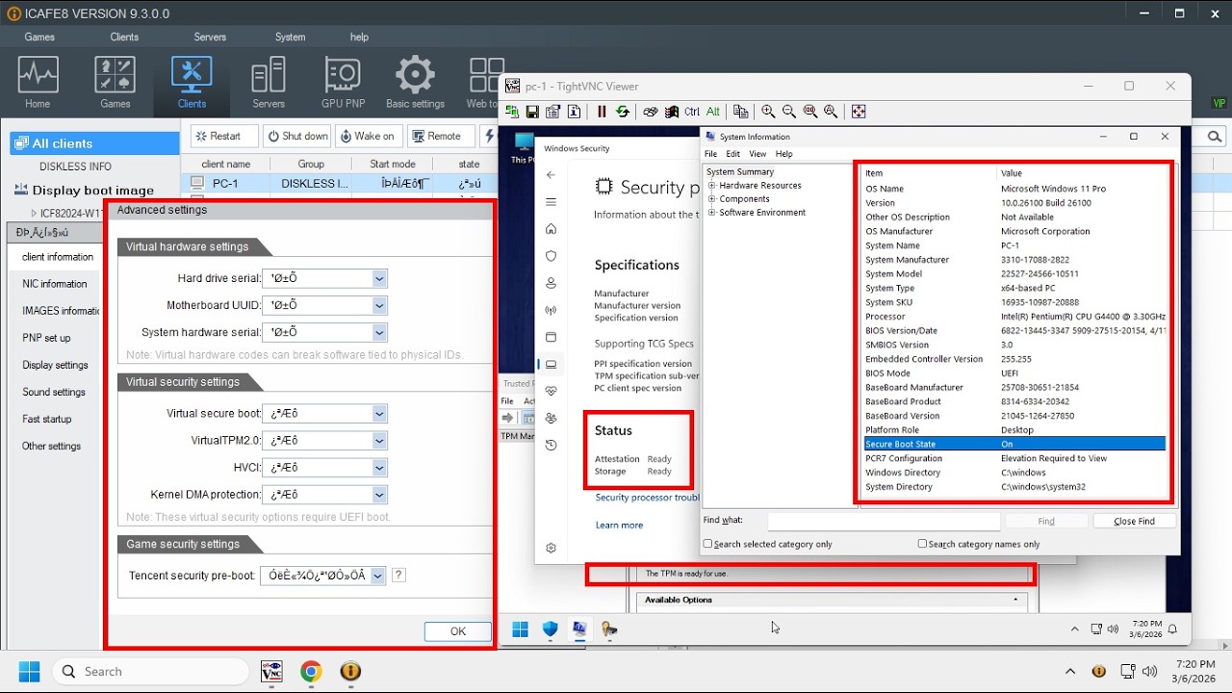Viewport: 1232px width, 693px height.
Task: Open Windows Security home icon
Action: click(x=551, y=229)
